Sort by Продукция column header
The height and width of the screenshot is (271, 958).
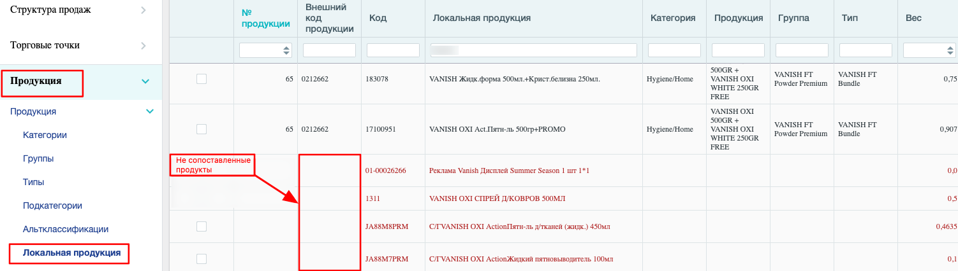739,18
